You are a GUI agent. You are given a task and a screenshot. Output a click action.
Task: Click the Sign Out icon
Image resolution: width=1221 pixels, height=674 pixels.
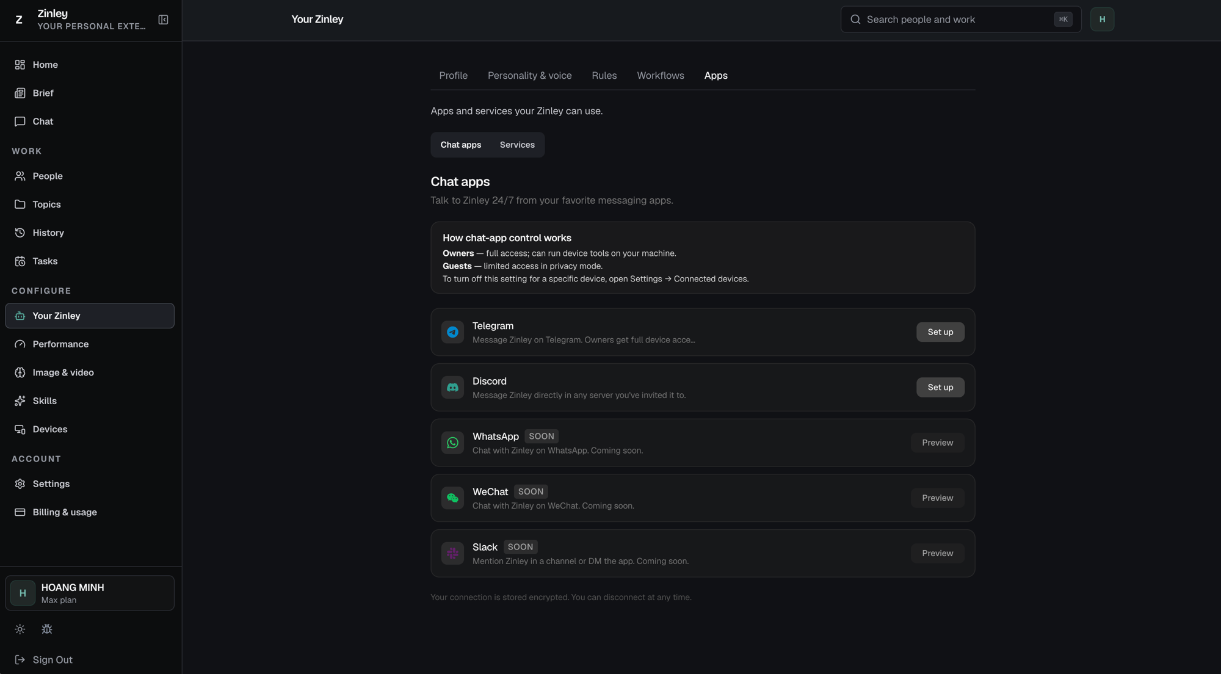(x=20, y=660)
